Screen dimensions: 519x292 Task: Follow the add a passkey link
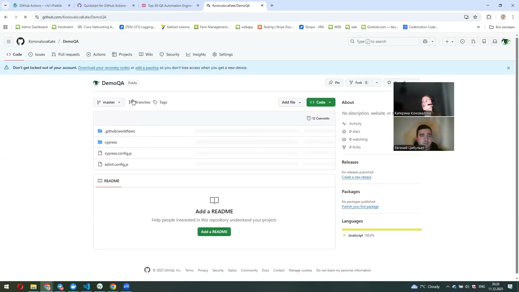147,68
